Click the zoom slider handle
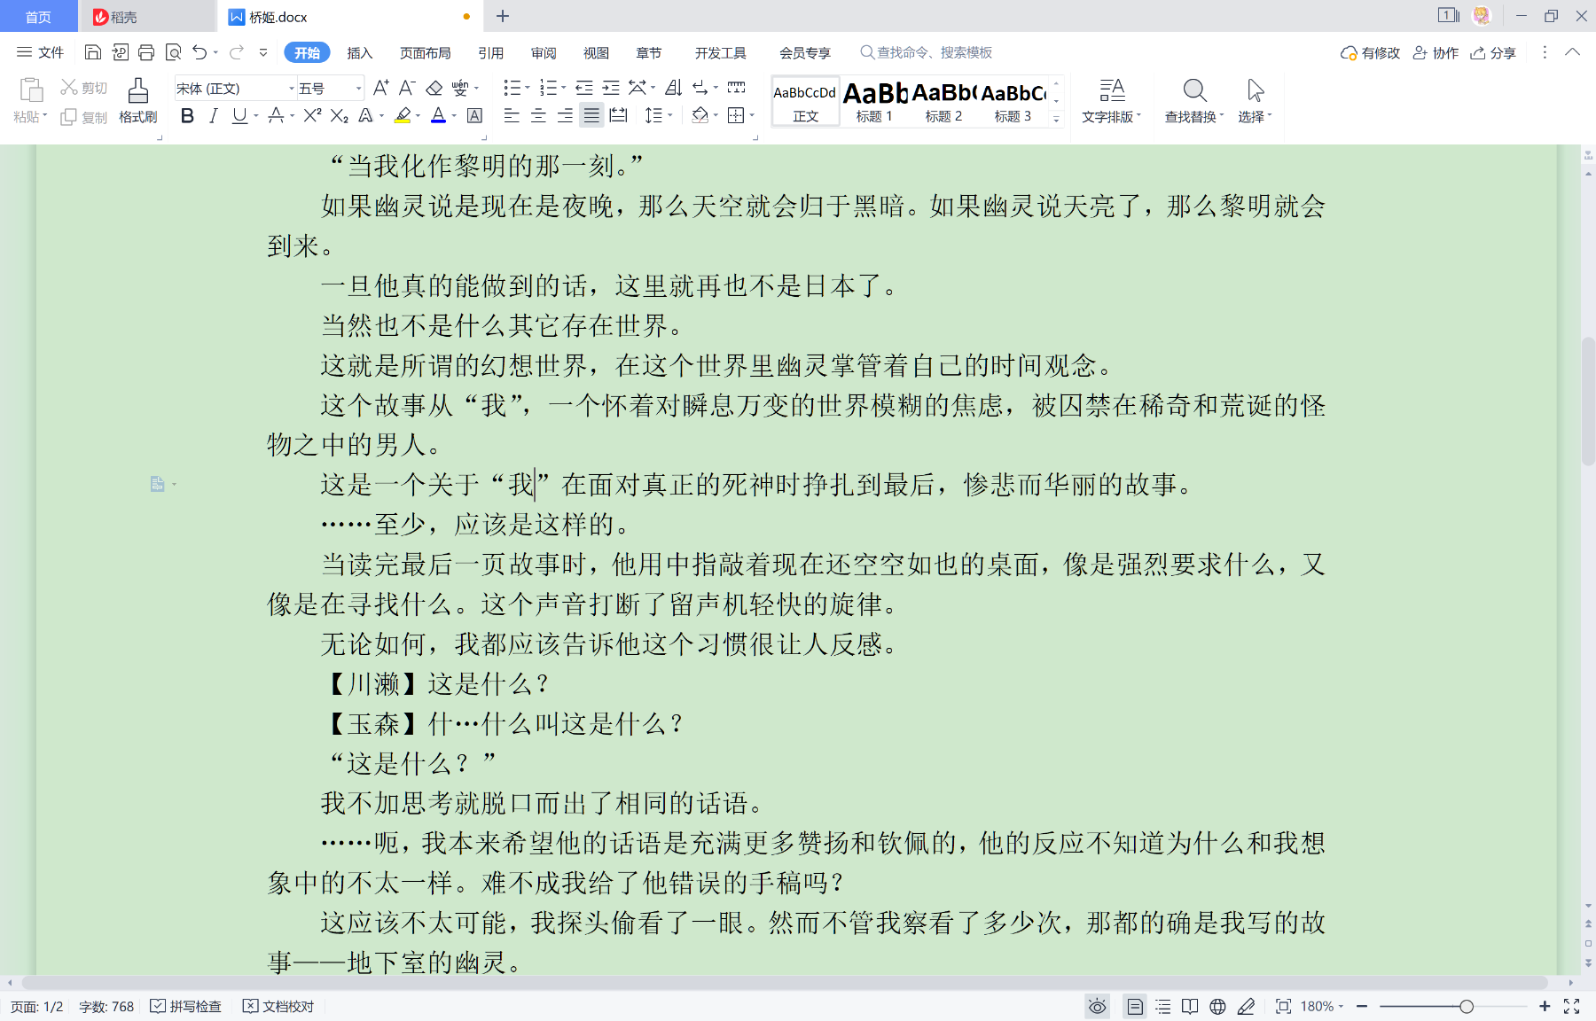1596x1021 pixels. 1467,1006
